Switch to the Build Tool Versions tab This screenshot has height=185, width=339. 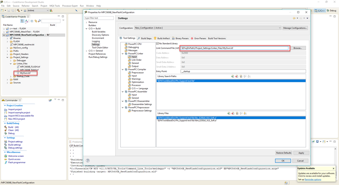point(217,38)
